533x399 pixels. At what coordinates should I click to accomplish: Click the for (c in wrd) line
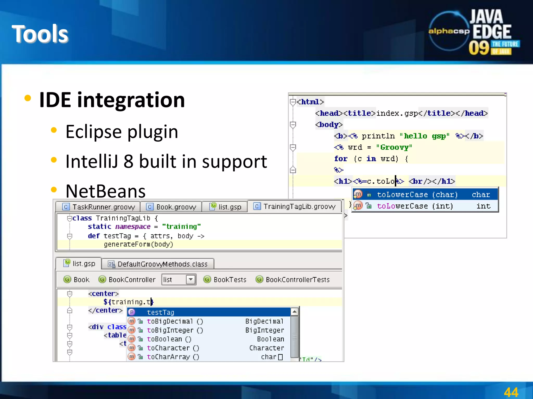371,158
